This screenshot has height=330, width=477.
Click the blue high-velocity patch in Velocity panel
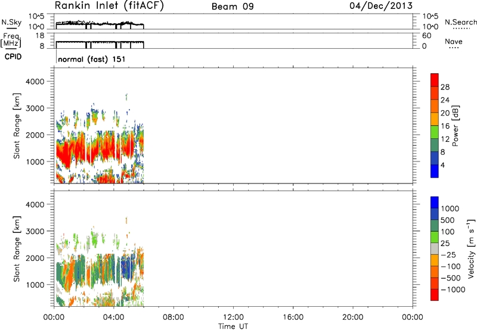coord(127,267)
